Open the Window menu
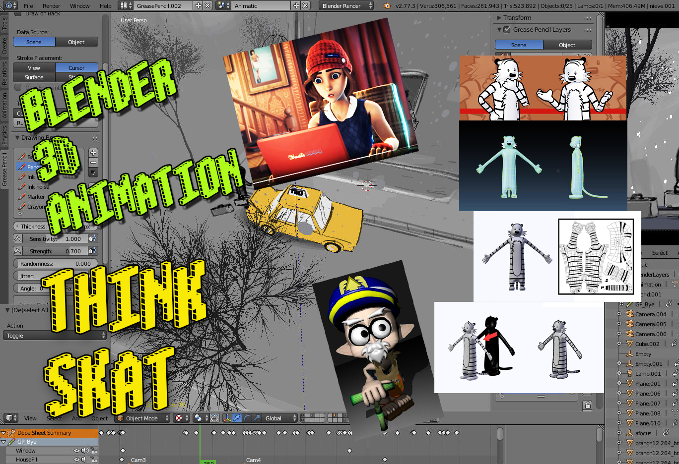 79,5
